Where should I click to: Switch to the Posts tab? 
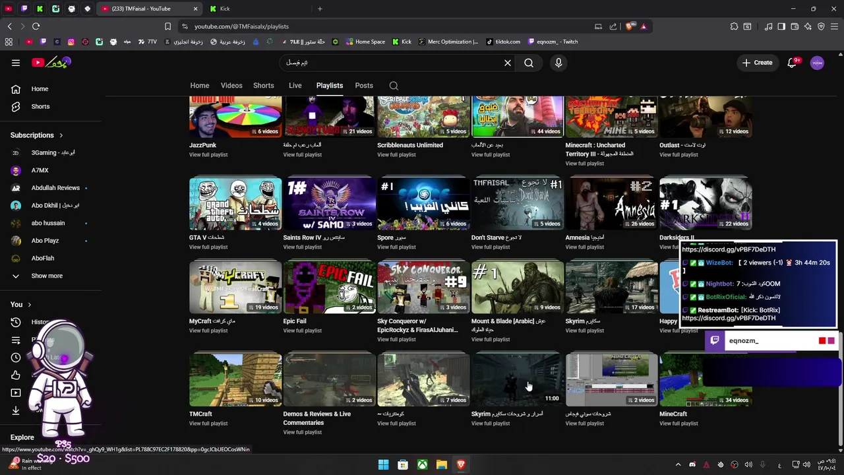[x=364, y=86]
